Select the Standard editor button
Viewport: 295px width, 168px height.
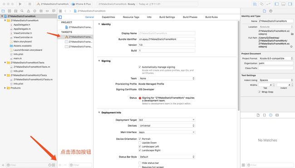[255, 4]
